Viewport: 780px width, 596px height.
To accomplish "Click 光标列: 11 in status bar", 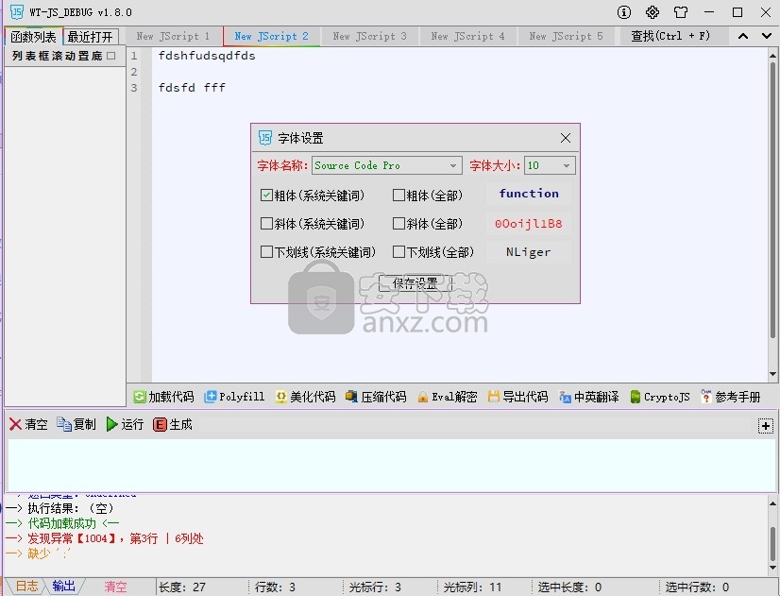I will pyautogui.click(x=472, y=587).
